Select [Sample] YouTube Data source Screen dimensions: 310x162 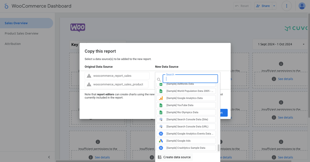coord(186,105)
